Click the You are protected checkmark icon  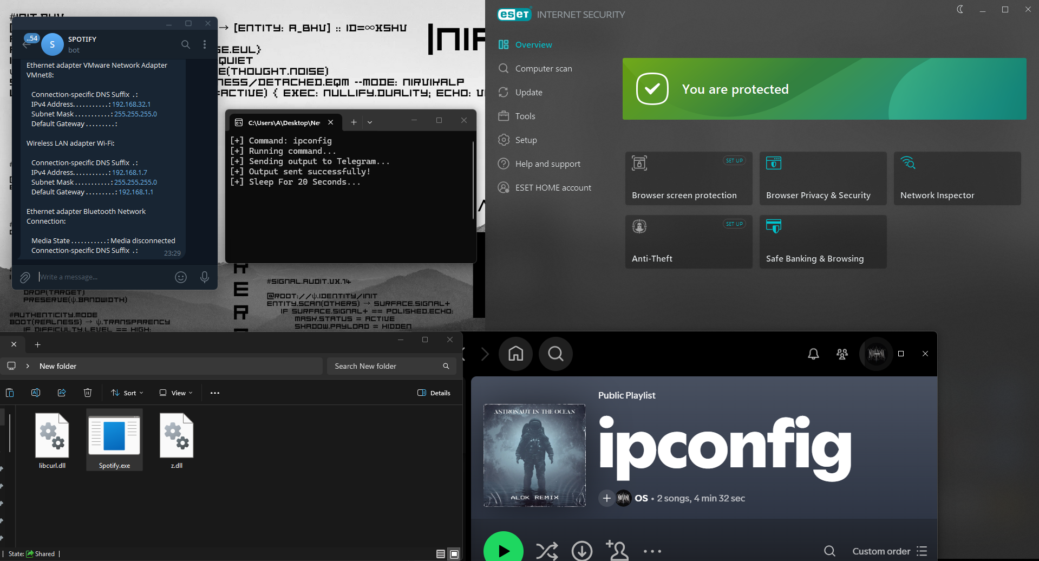(x=652, y=89)
